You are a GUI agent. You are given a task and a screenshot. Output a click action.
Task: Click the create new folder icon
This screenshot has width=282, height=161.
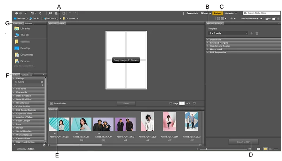274,19
